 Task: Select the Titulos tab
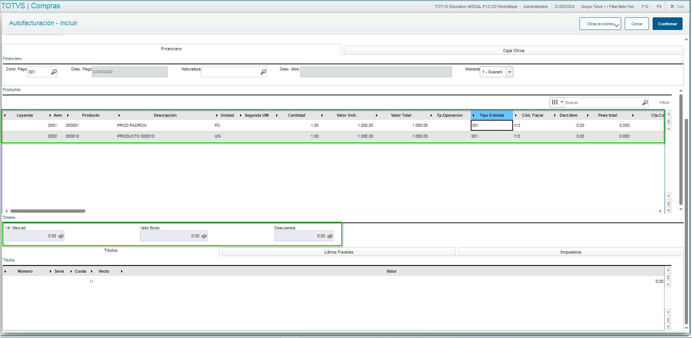point(111,250)
